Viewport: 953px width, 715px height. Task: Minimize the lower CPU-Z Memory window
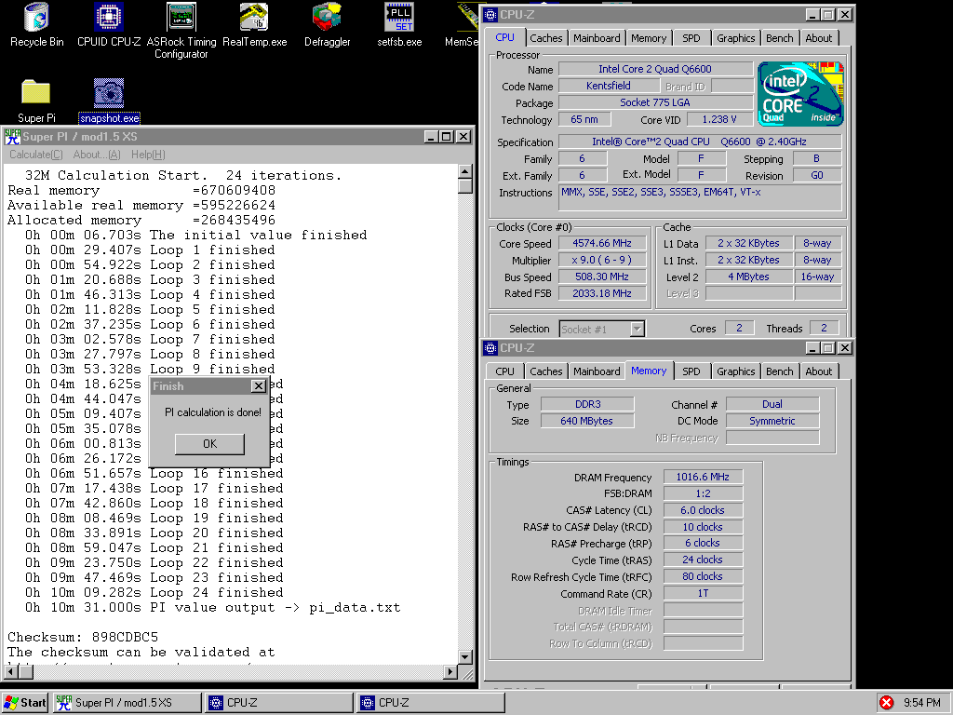812,348
